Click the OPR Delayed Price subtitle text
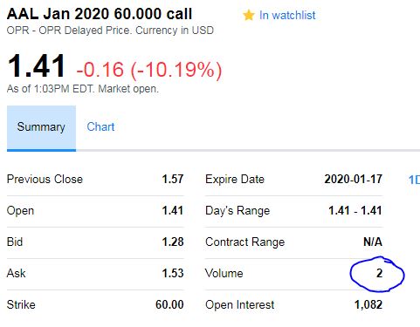Screen dimensions: 420x327 [110, 31]
